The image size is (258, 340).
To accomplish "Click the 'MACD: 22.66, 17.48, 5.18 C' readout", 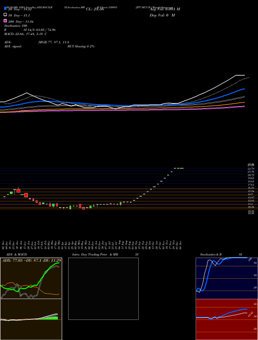I will coord(26,34).
